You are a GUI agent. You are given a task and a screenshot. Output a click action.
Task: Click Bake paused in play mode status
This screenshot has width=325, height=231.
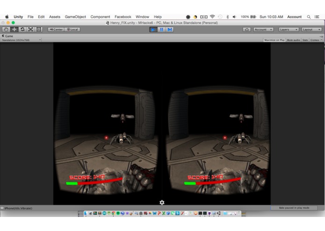pyautogui.click(x=294, y=208)
